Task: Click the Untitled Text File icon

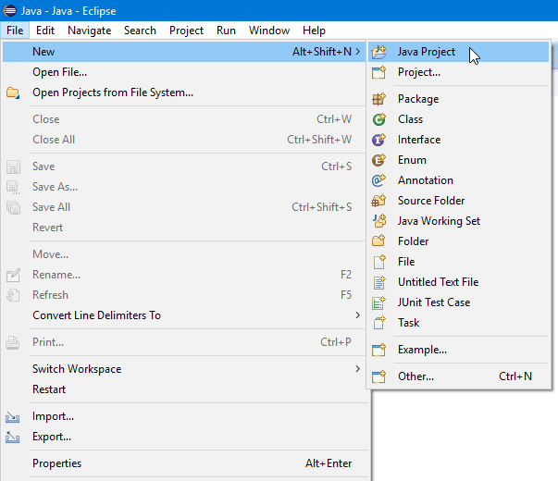Action: (378, 282)
